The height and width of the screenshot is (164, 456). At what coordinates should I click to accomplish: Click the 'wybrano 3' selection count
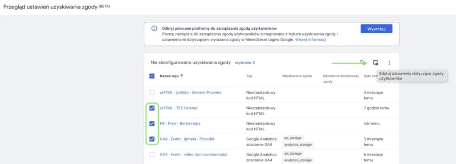(x=245, y=62)
